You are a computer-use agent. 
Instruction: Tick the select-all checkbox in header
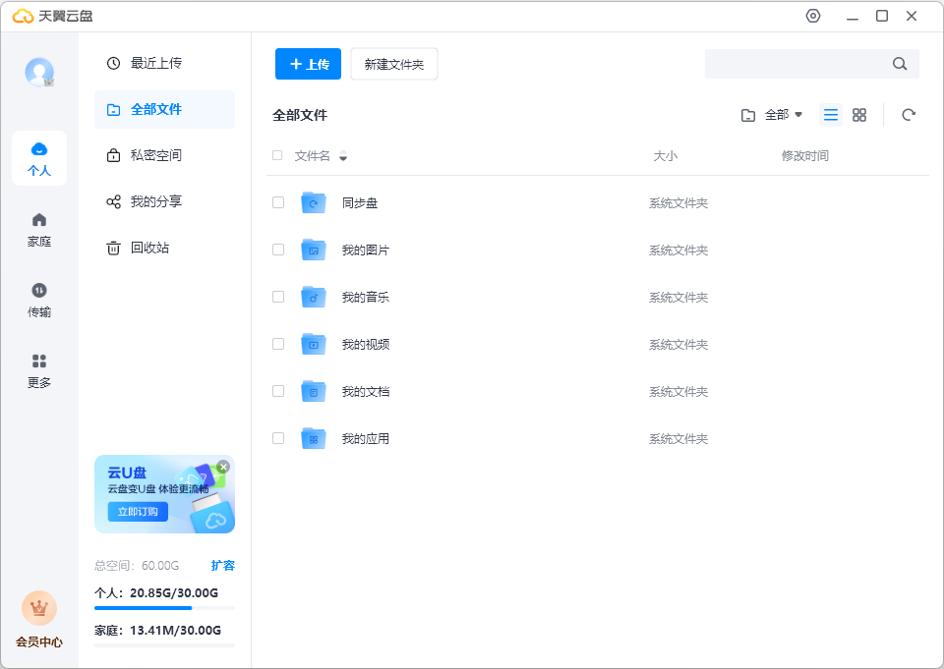click(277, 155)
